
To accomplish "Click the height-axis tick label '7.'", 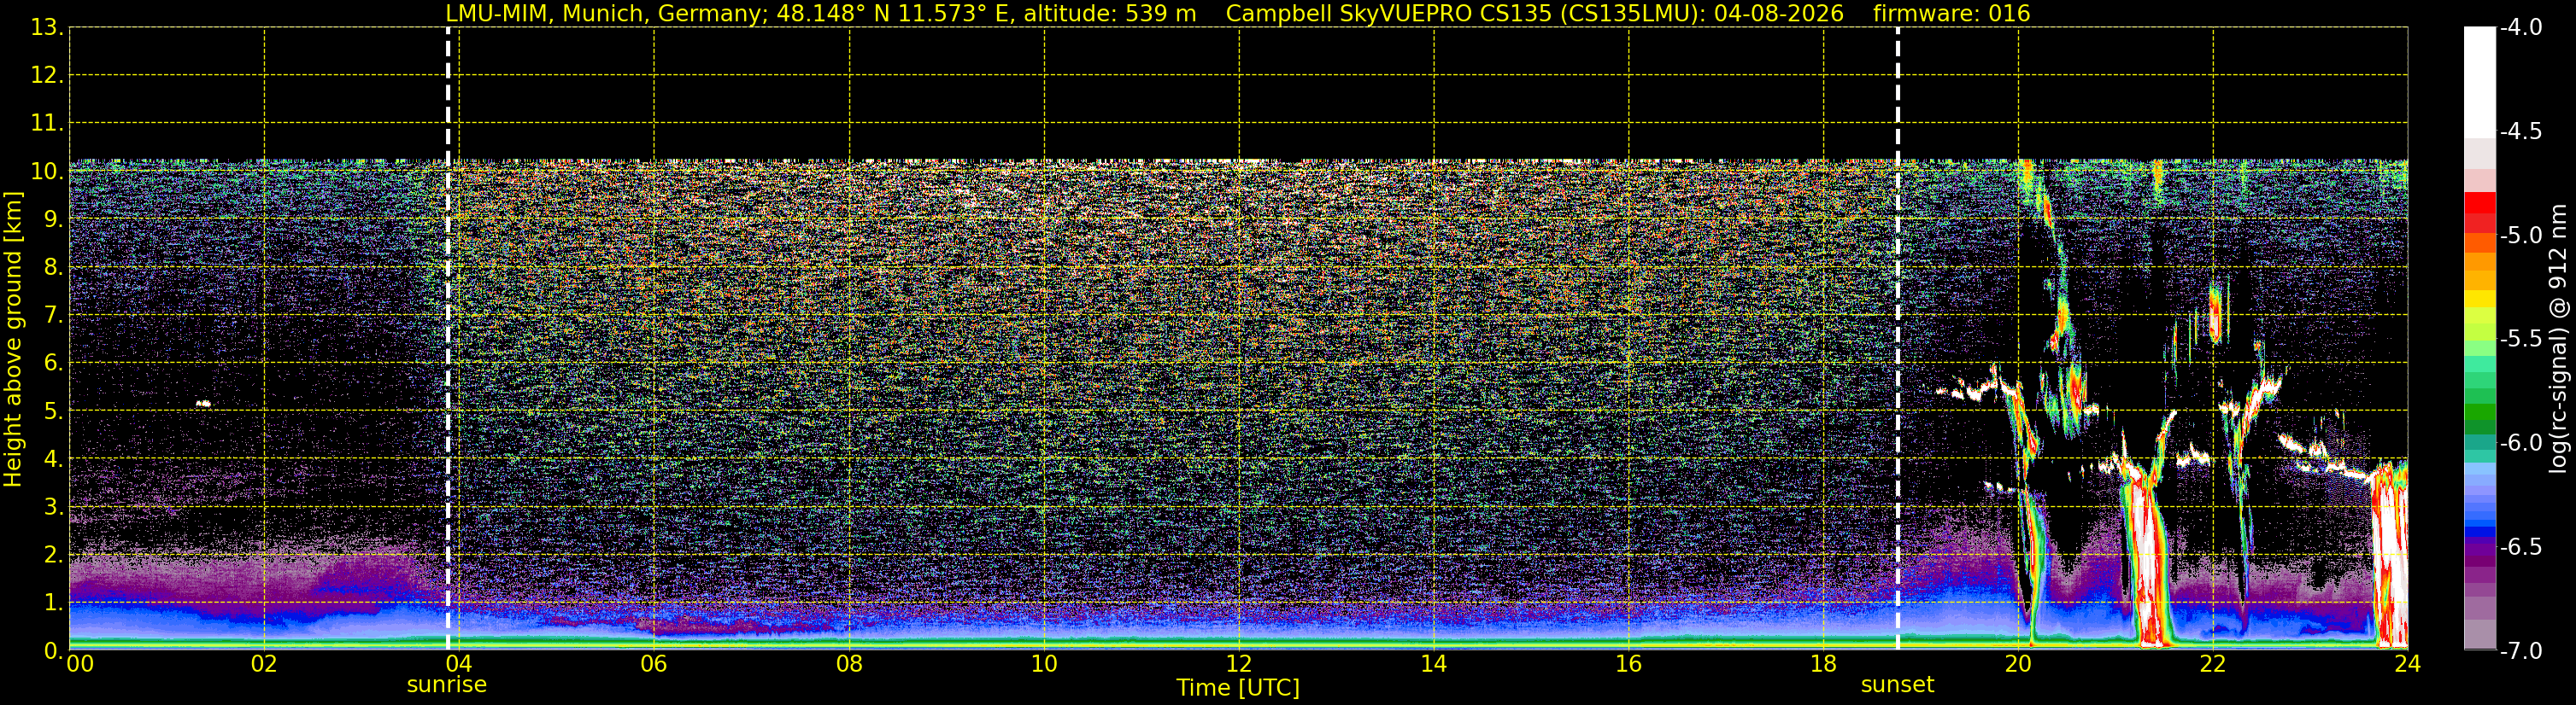I will [54, 316].
